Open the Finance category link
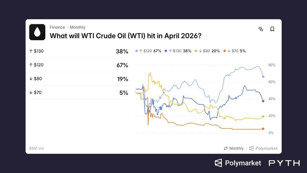This screenshot has height=173, width=307. click(x=57, y=27)
